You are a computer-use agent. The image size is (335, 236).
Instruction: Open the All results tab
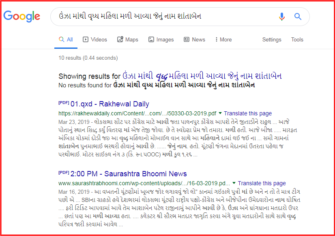click(66, 39)
